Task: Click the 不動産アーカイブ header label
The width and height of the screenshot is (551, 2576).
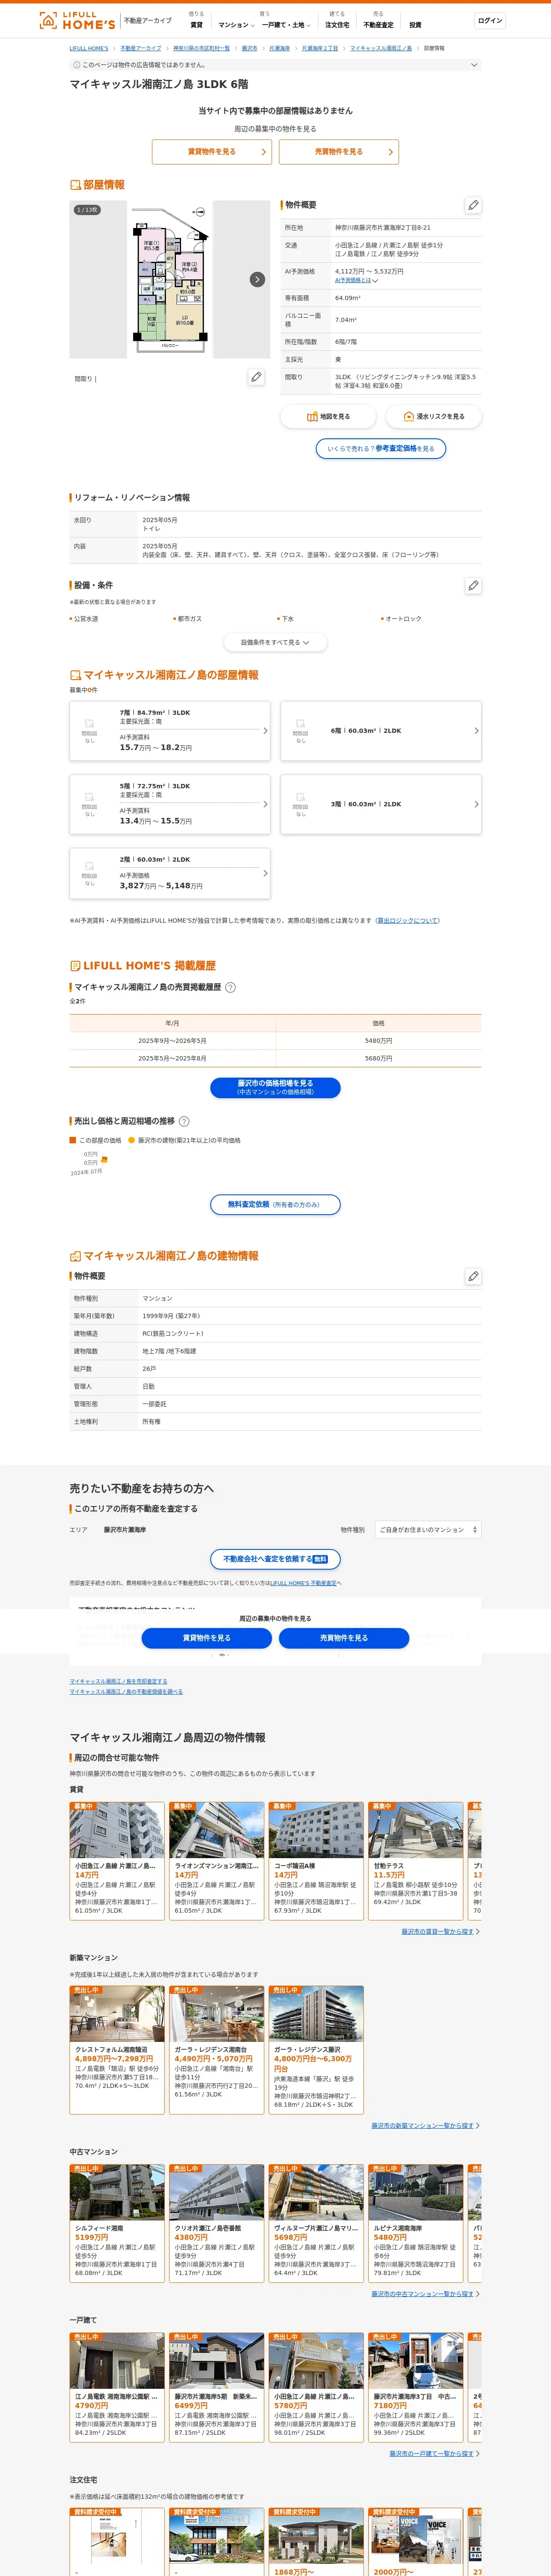Action: 148,20
